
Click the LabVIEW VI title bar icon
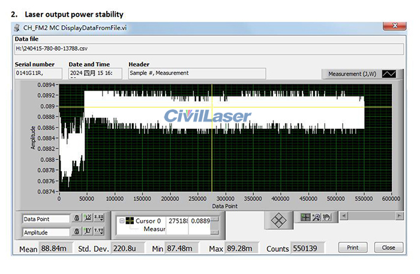(17, 28)
